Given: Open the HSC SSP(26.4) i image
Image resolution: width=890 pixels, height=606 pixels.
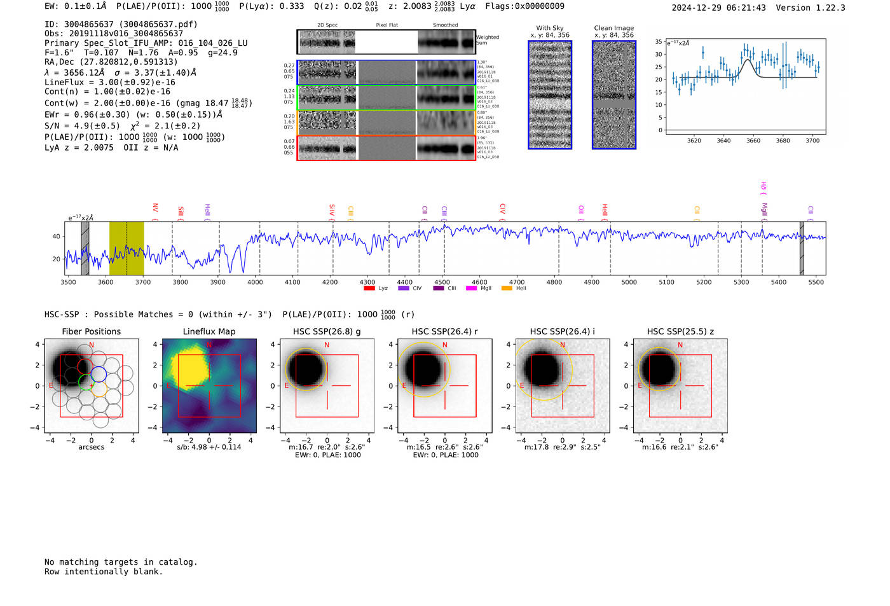Looking at the screenshot, I should [x=563, y=386].
